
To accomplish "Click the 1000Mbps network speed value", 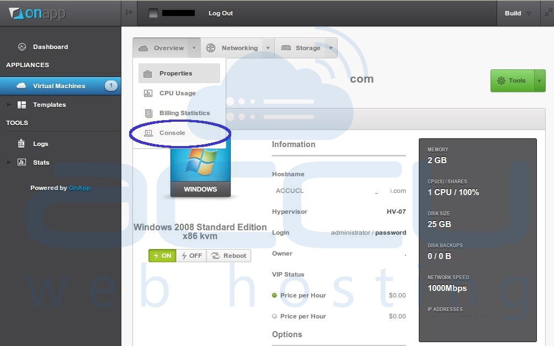I will pyautogui.click(x=448, y=288).
